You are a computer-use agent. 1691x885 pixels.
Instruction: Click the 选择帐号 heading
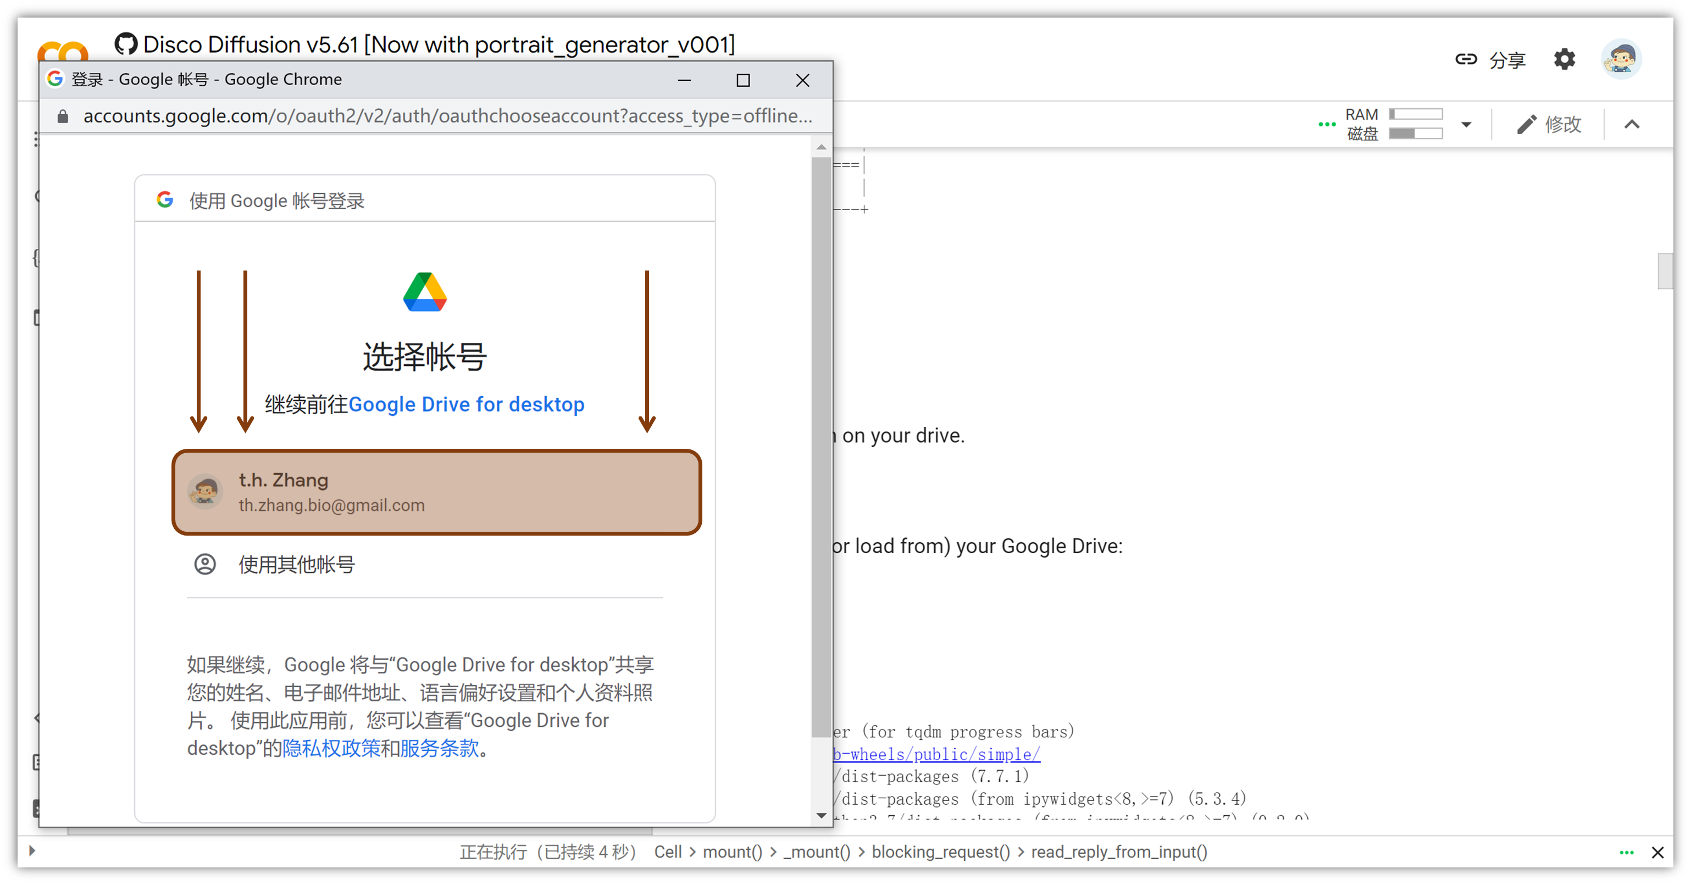425,357
